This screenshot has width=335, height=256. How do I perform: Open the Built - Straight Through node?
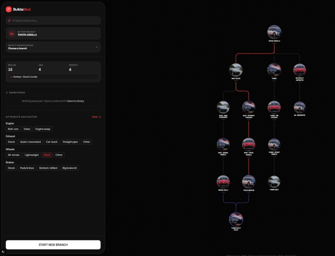(x=249, y=107)
